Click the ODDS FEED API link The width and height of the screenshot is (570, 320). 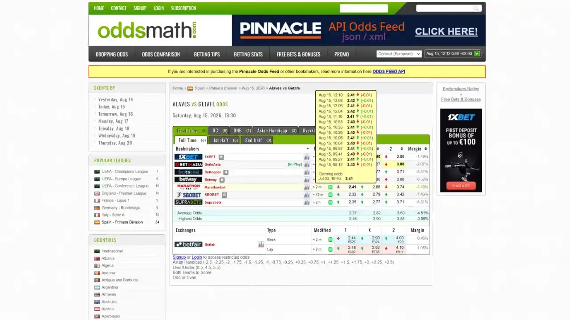[x=389, y=72]
